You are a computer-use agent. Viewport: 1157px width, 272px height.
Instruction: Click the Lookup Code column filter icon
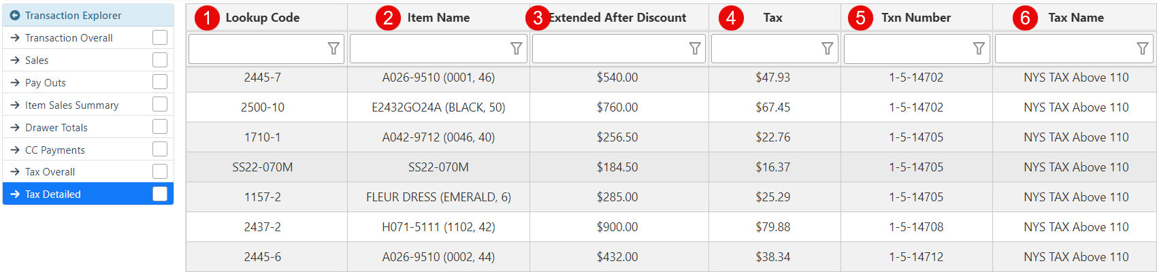click(x=333, y=49)
